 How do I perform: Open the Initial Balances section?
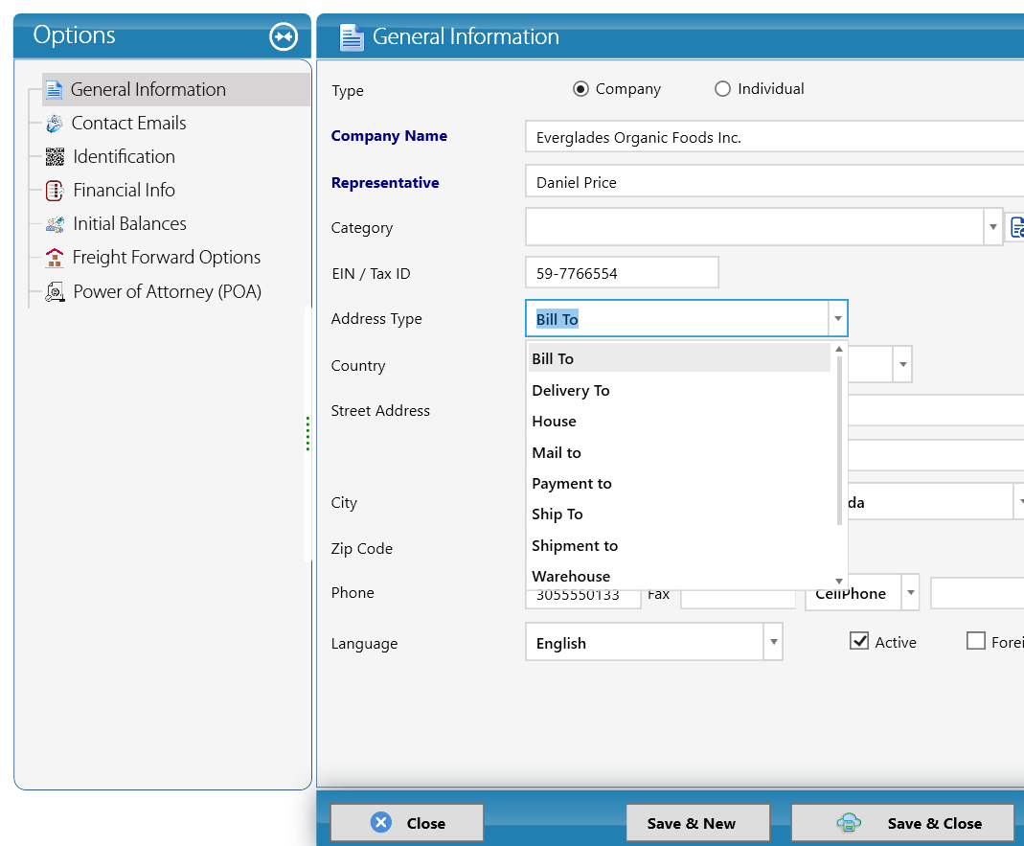point(129,224)
